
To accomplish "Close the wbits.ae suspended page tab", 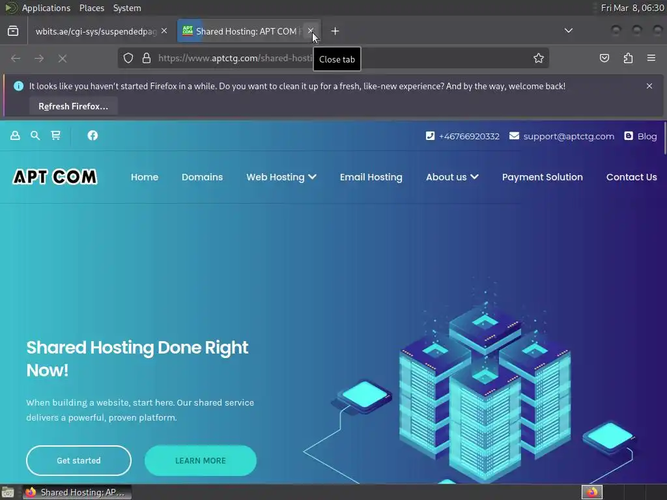I will coord(164,31).
